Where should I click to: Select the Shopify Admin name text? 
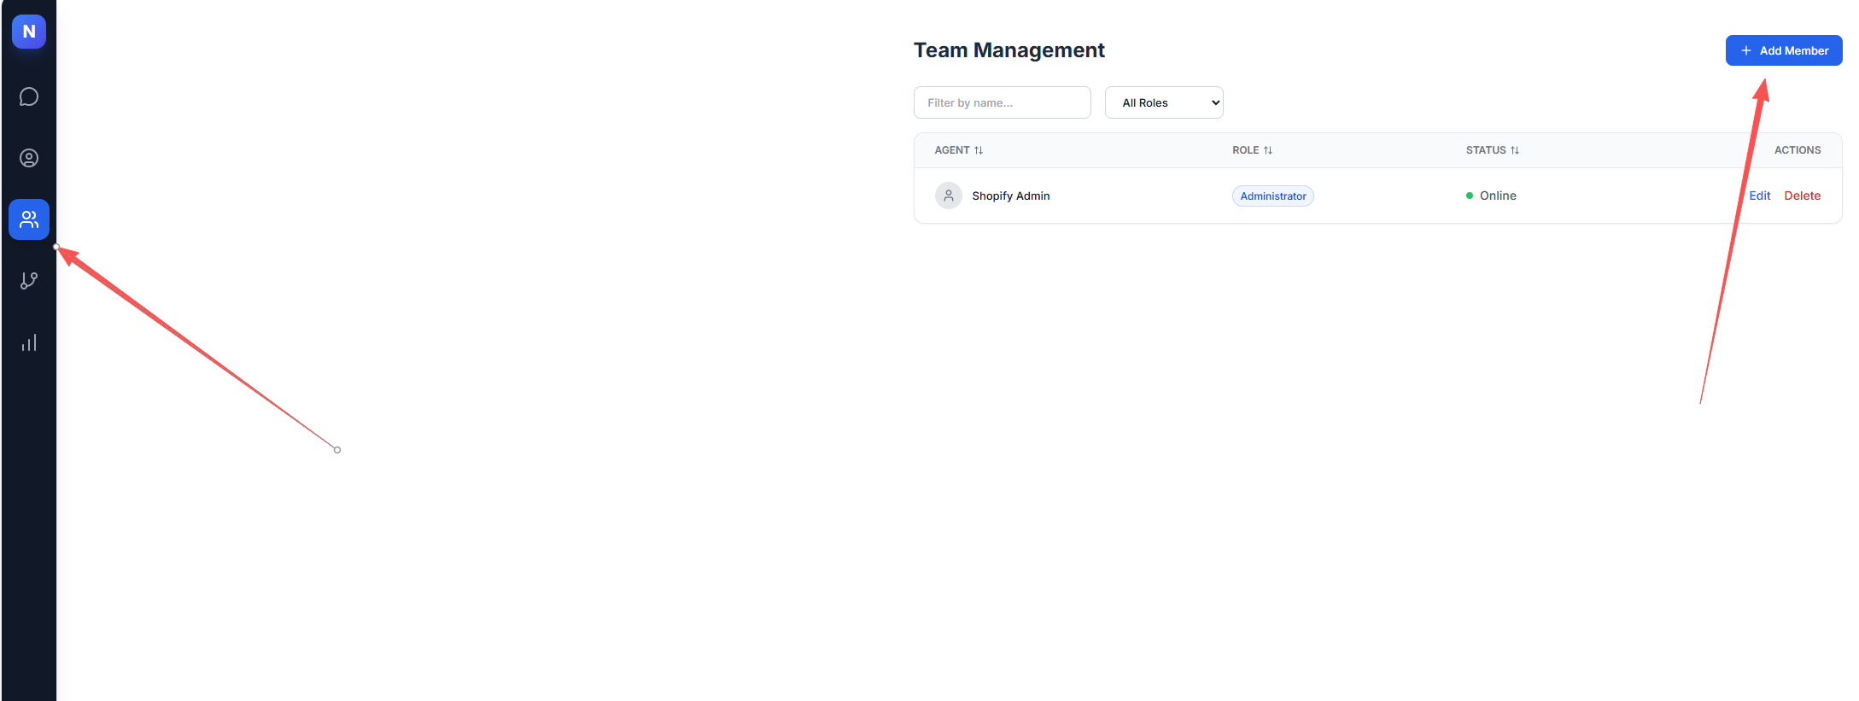(x=1010, y=196)
